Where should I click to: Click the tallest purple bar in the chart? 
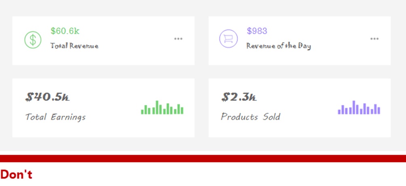click(354, 107)
